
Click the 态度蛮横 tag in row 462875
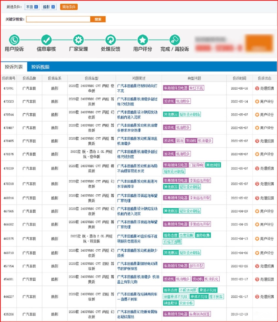coord(186,235)
